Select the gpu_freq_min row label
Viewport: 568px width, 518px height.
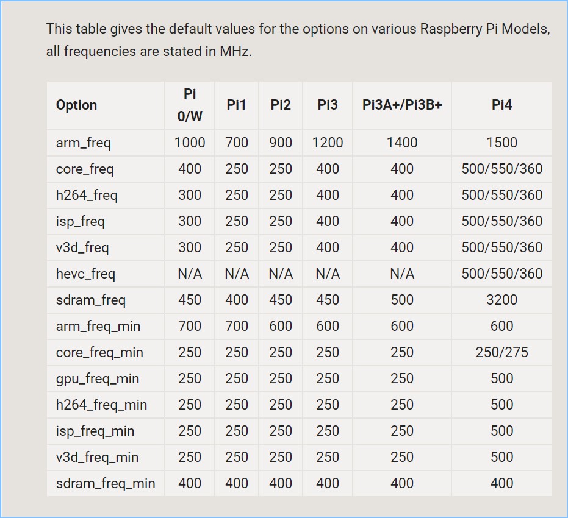[x=98, y=378]
